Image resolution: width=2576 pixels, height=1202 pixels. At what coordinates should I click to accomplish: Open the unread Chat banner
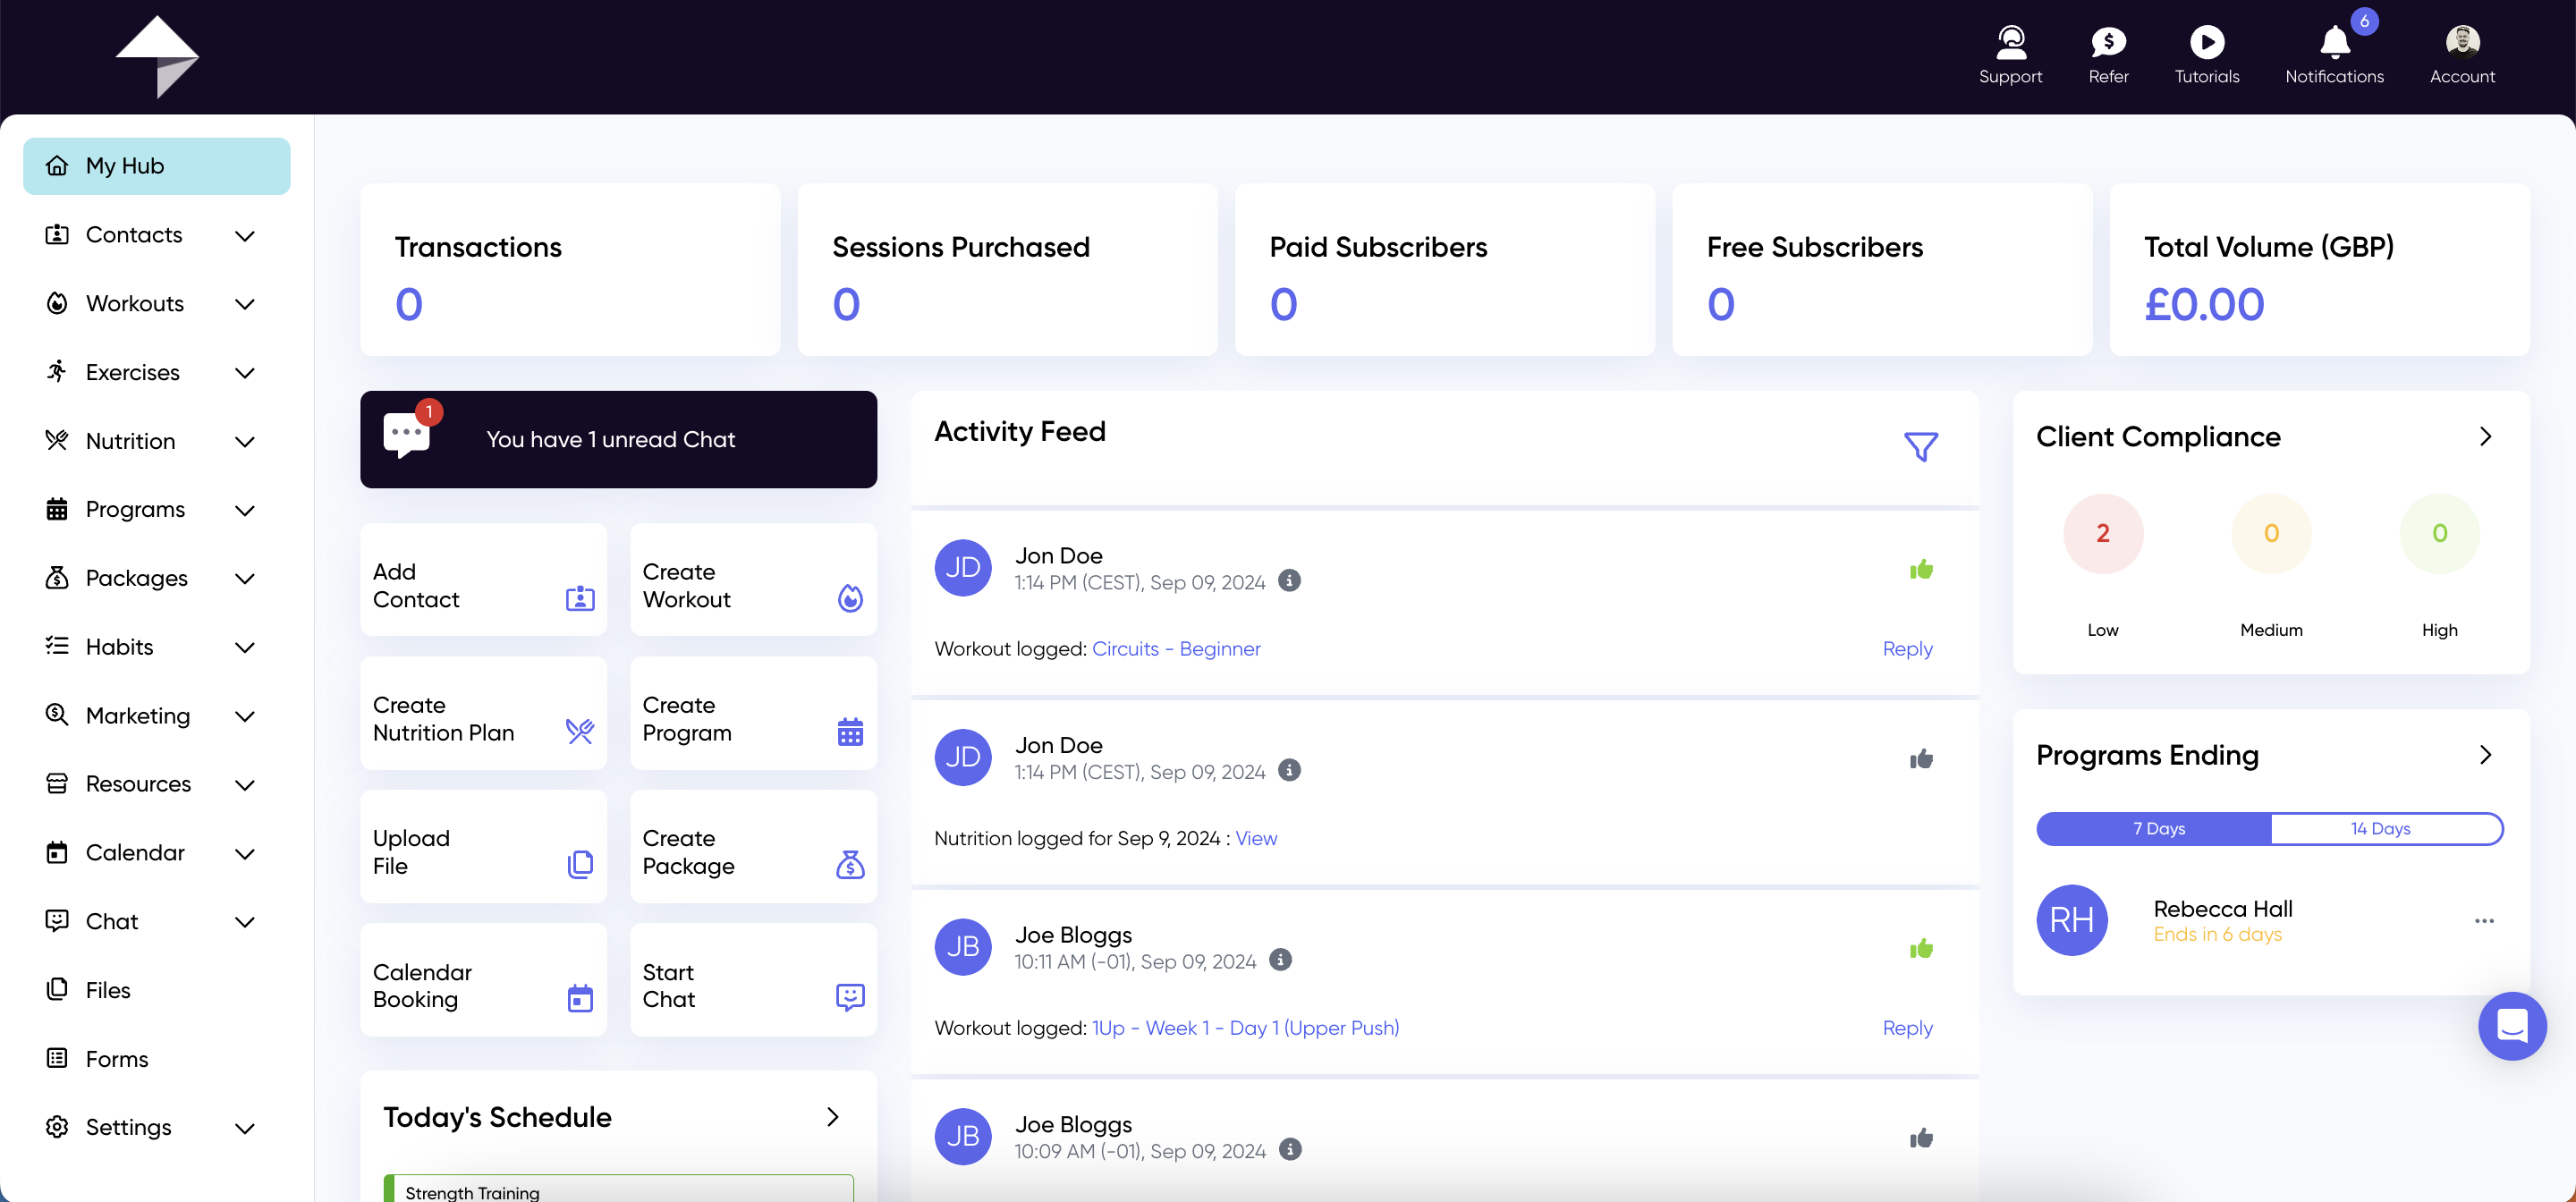click(x=618, y=440)
